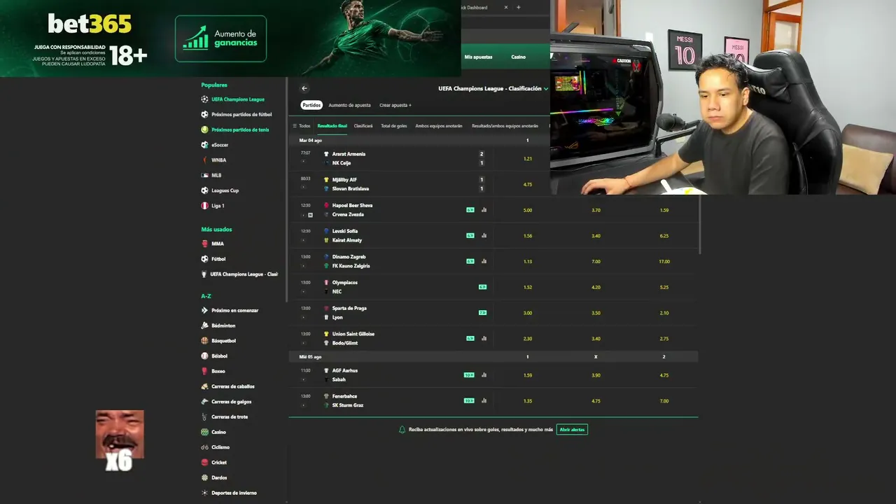Click the Aumento de ganancias banner button
Image resolution: width=896 pixels, height=504 pixels.
click(x=220, y=38)
